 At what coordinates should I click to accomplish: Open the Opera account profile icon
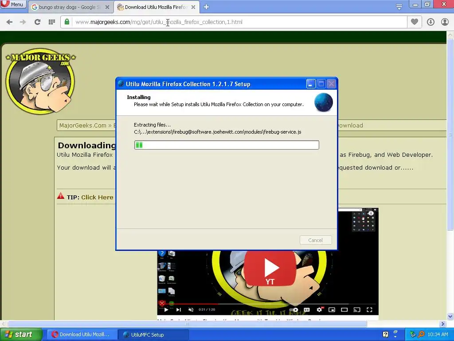point(445,22)
